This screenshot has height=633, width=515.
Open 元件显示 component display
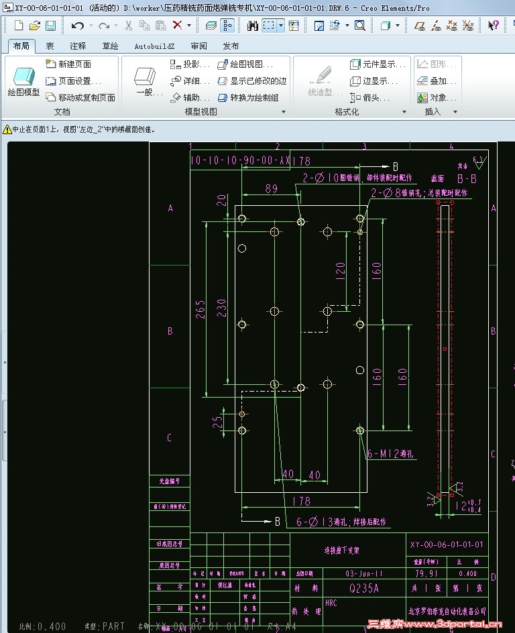point(378,64)
